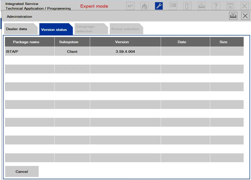Click the Expert mode label
Viewport: 251px width, 180px height.
coord(94,6)
